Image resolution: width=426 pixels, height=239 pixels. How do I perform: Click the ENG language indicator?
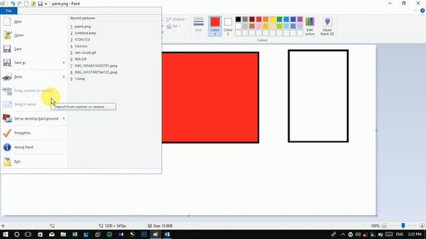399,234
